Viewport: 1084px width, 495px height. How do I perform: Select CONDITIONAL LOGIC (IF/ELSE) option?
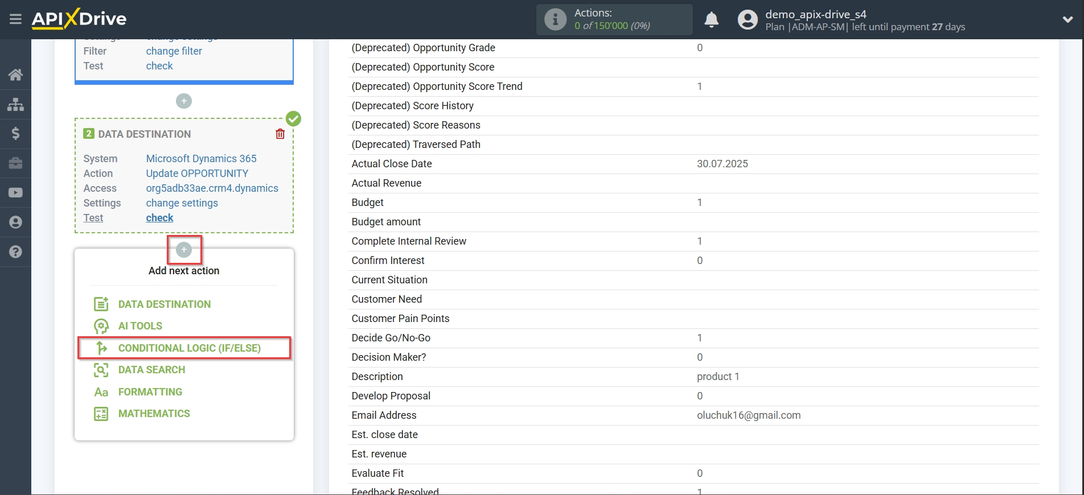190,348
